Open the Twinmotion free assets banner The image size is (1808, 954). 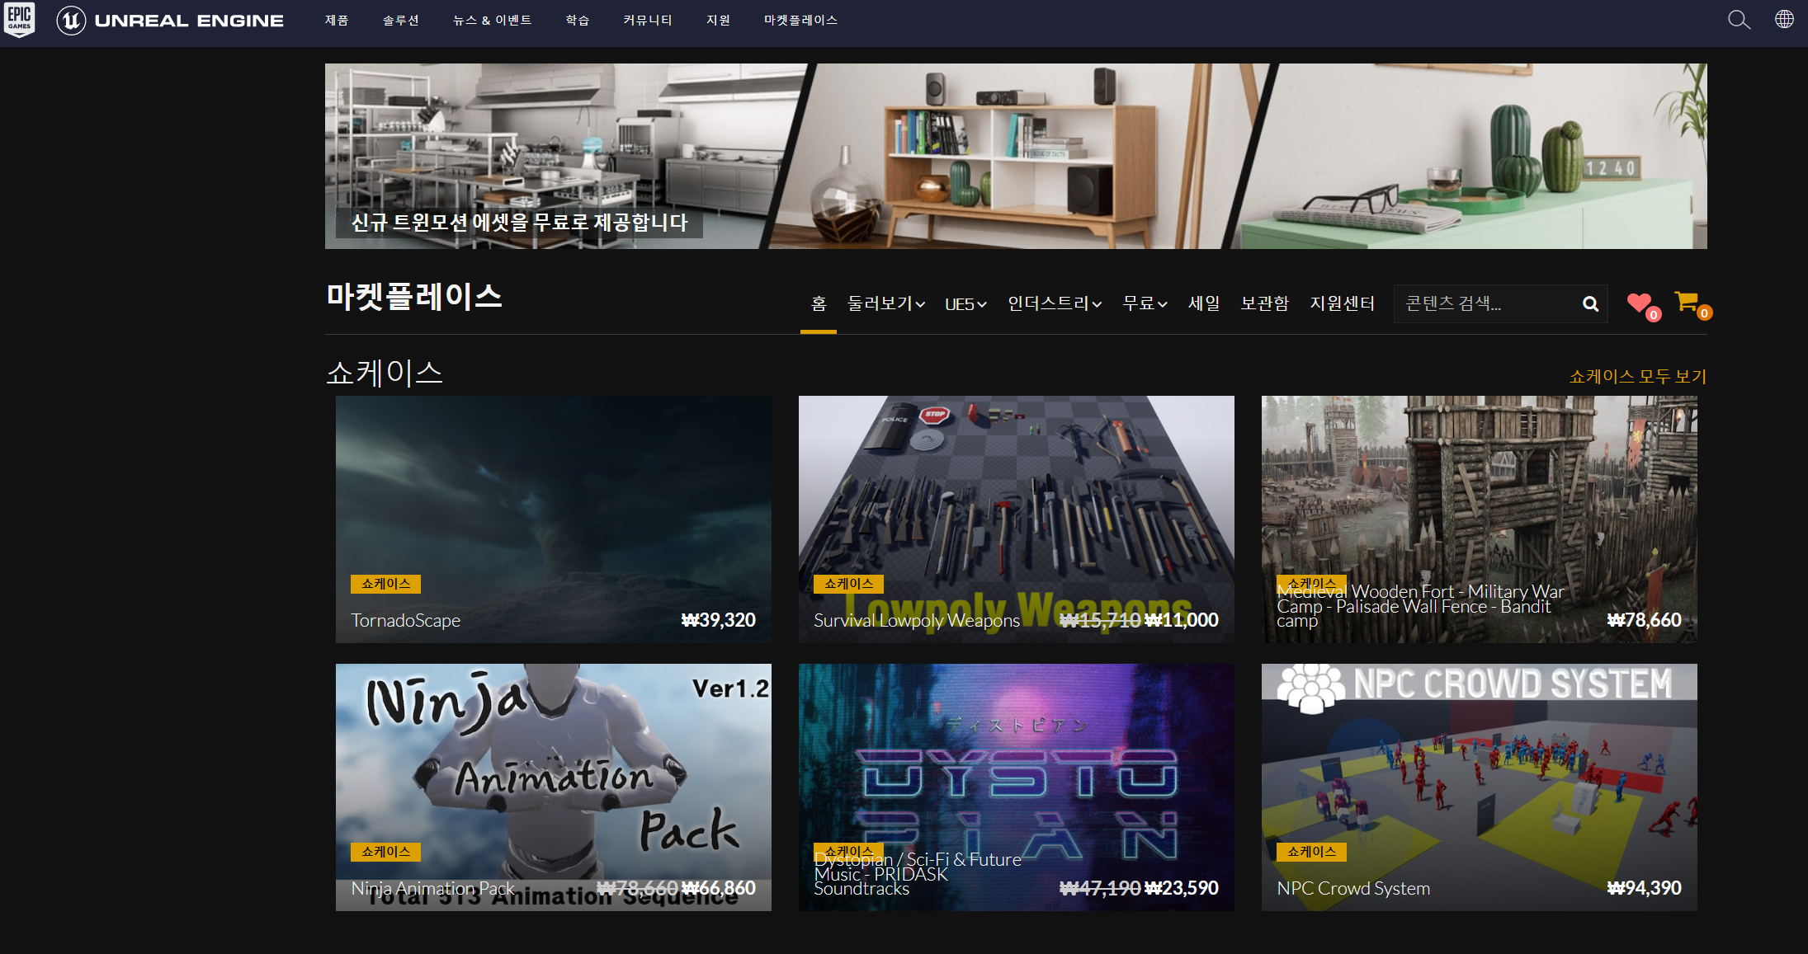pyautogui.click(x=1016, y=156)
